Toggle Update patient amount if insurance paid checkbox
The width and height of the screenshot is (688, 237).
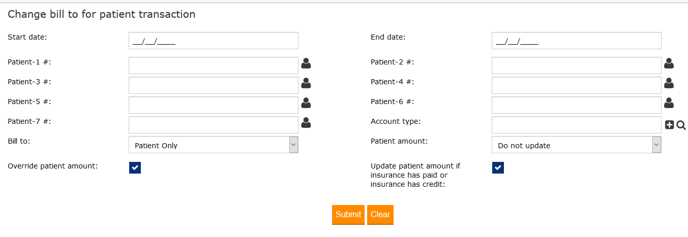(x=498, y=167)
